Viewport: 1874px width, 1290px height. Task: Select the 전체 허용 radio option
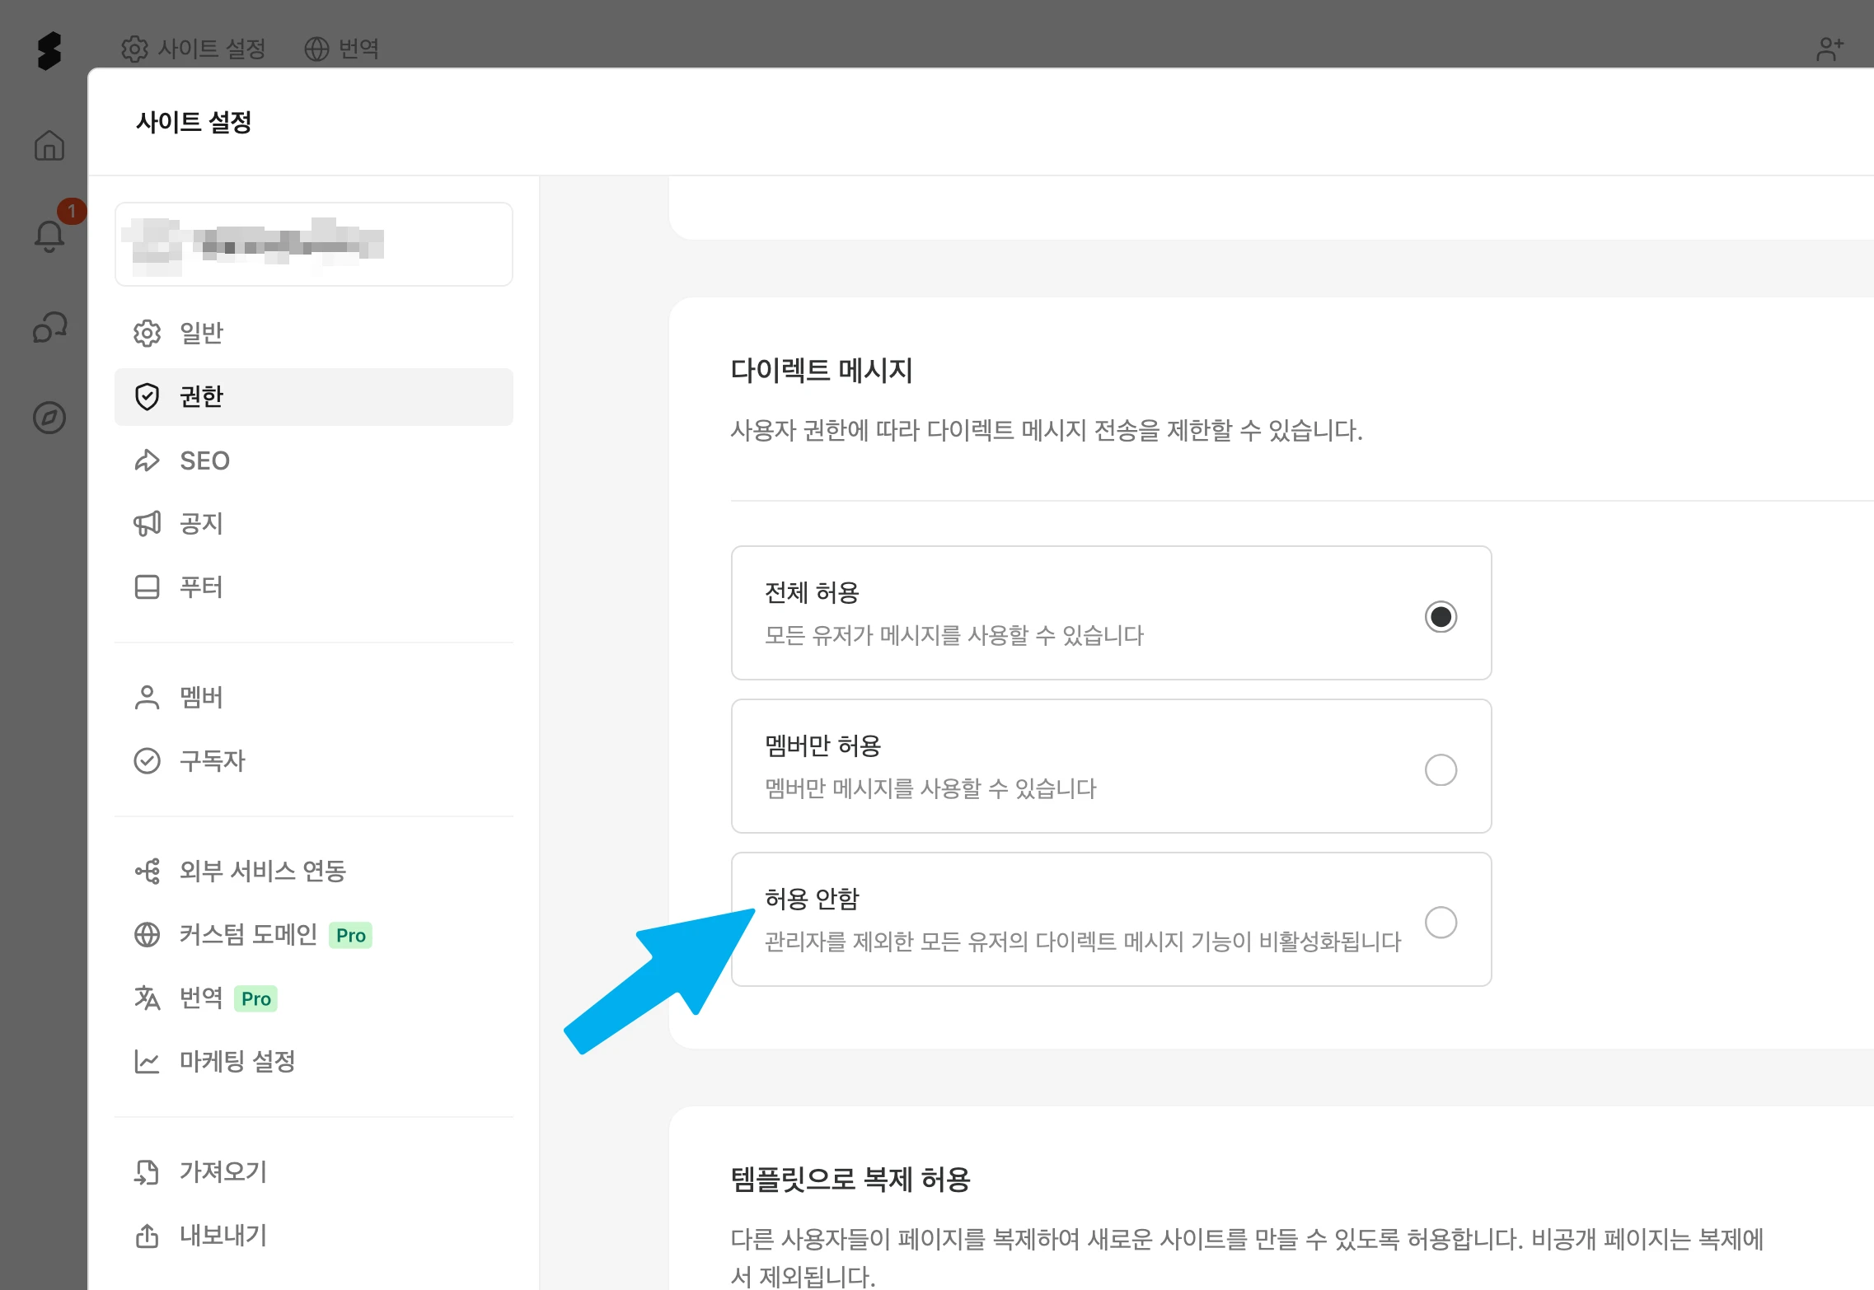click(x=1441, y=616)
